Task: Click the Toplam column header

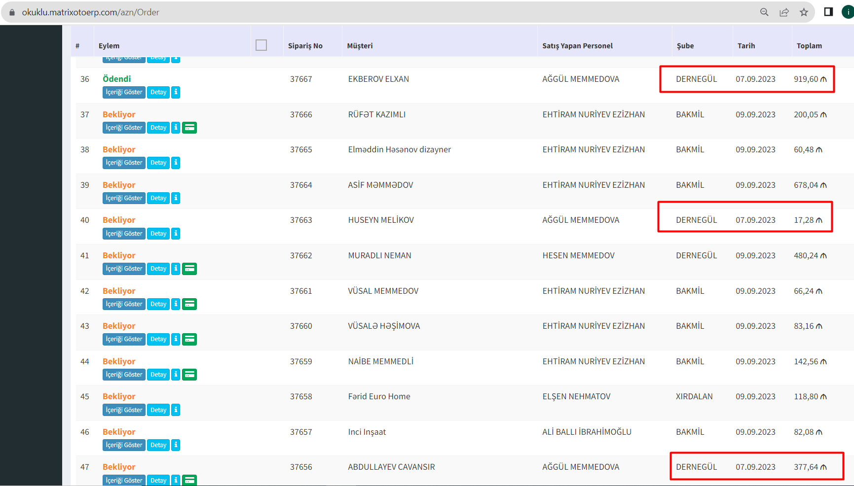Action: coord(809,46)
